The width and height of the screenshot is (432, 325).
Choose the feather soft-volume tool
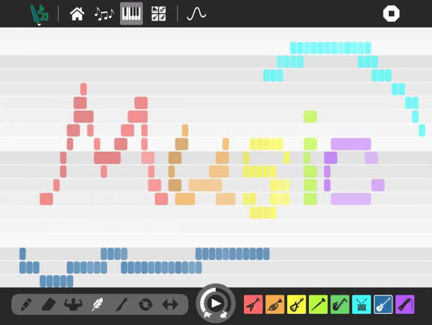coord(97,305)
